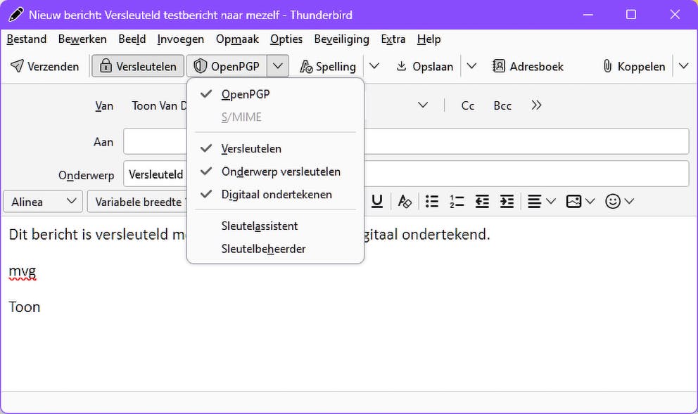Toggle Onderwerp versleutelen option
This screenshot has width=698, height=414.
276,172
